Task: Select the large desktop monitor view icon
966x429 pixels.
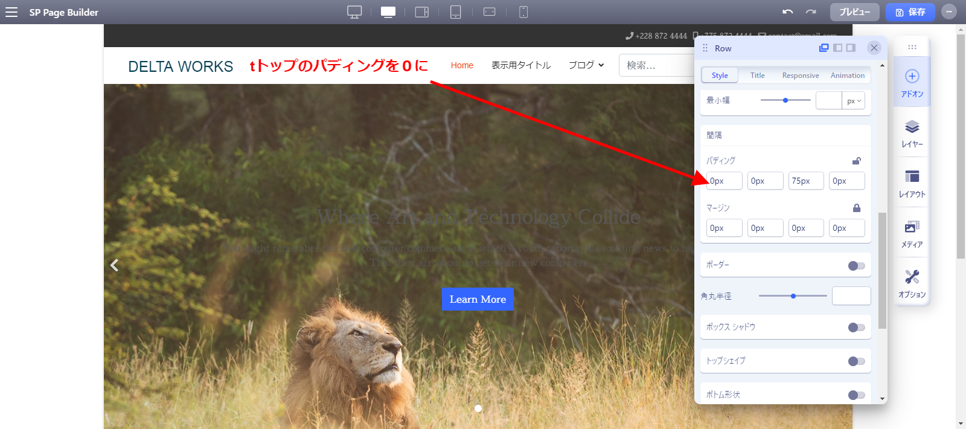Action: (354, 12)
